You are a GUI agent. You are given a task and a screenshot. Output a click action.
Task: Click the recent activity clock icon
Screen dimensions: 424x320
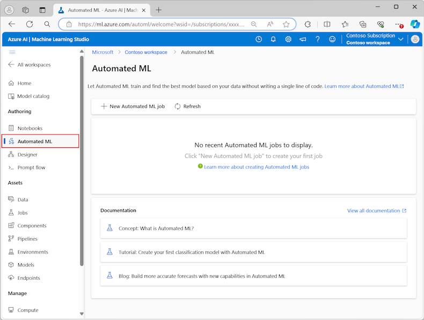259,39
